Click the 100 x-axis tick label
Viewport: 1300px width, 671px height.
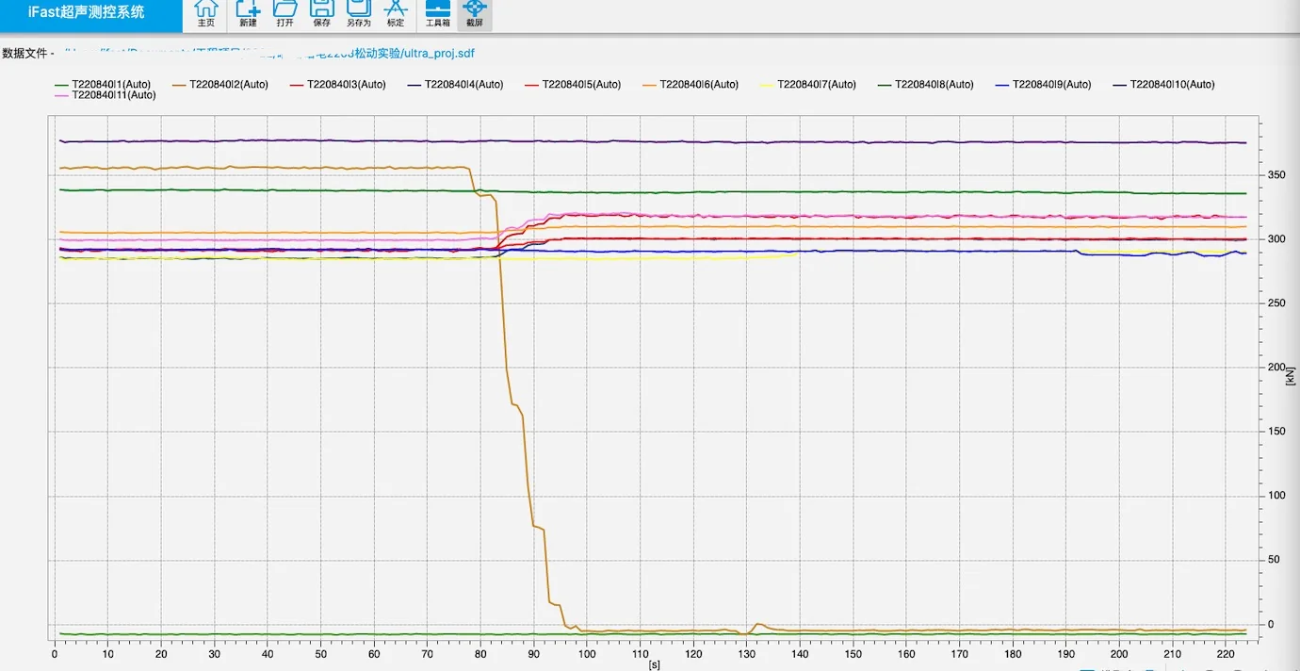coord(587,654)
